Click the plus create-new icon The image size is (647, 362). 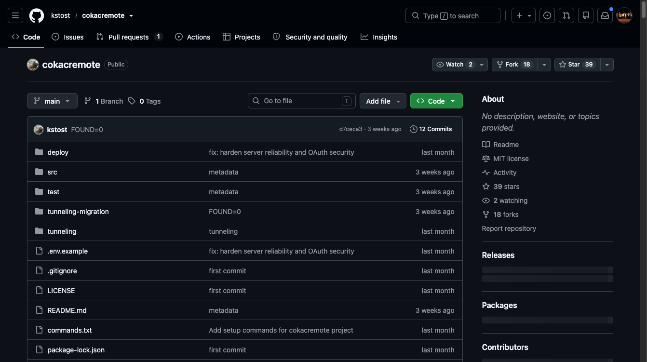tap(519, 15)
